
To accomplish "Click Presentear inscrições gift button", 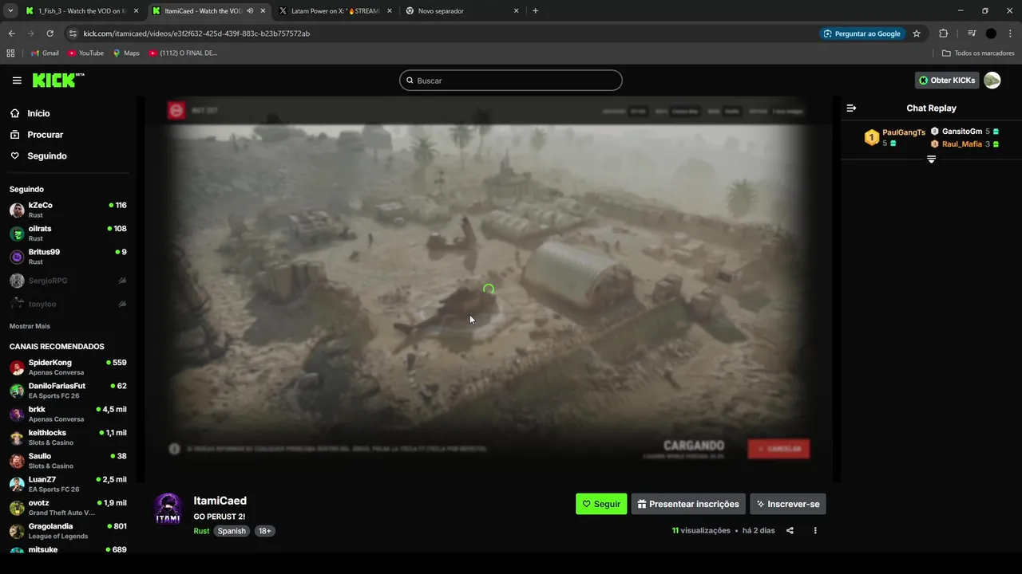I will [688, 504].
